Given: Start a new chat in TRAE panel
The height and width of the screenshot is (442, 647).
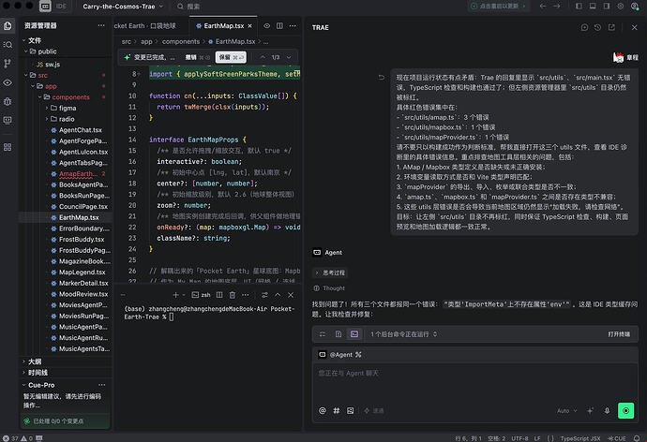Looking at the screenshot, I should [x=584, y=27].
